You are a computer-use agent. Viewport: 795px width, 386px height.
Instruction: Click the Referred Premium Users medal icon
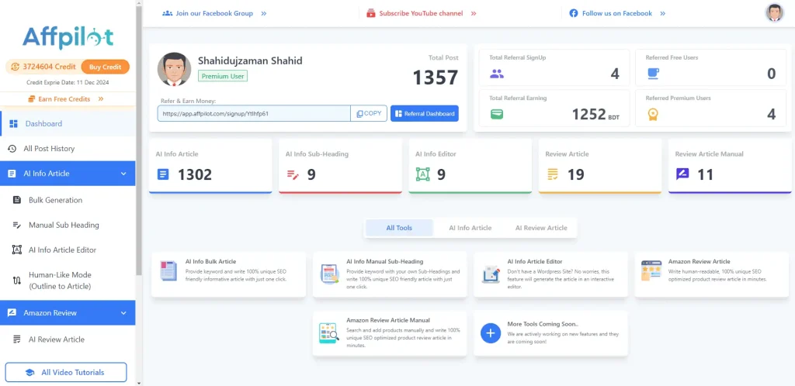[x=654, y=115]
